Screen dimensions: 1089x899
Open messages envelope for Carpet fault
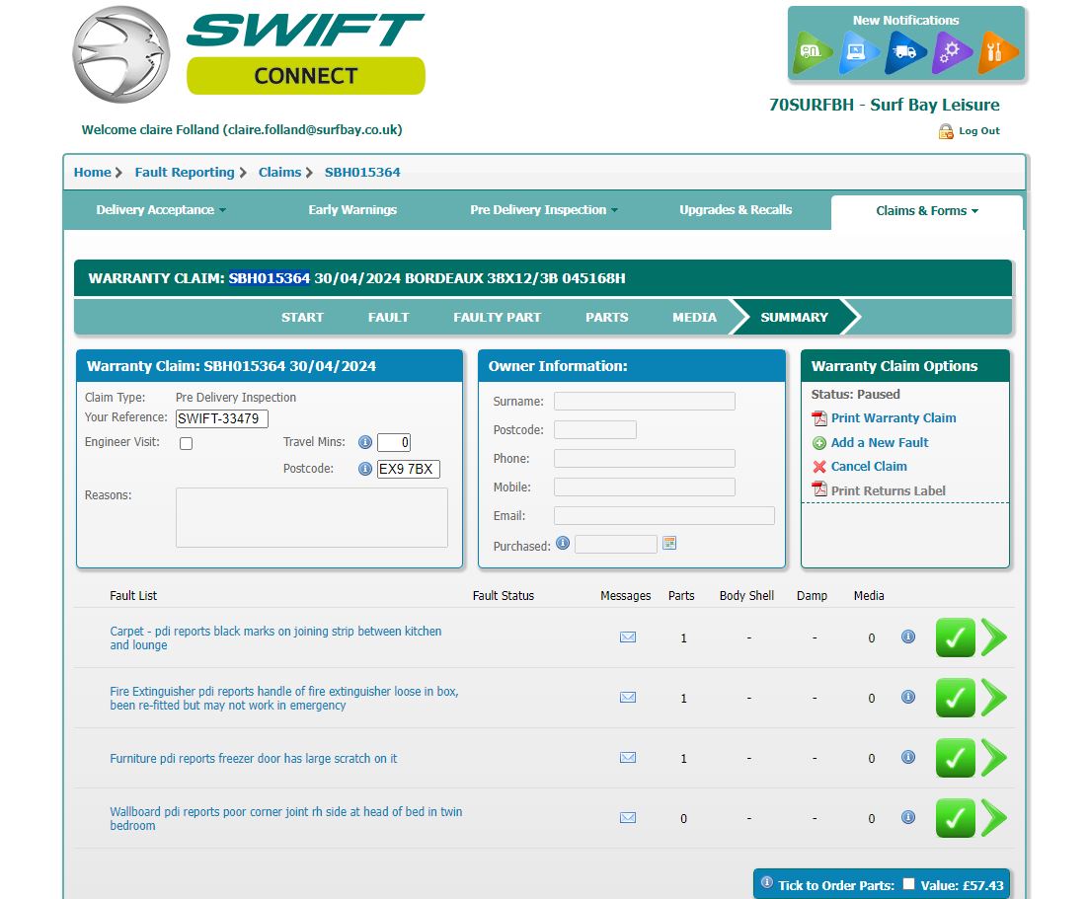tap(628, 637)
